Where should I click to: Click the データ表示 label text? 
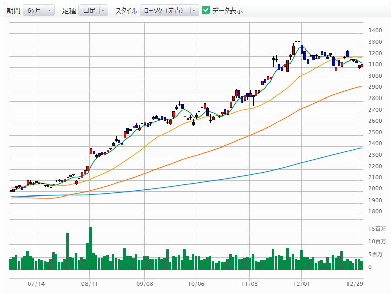(x=228, y=10)
